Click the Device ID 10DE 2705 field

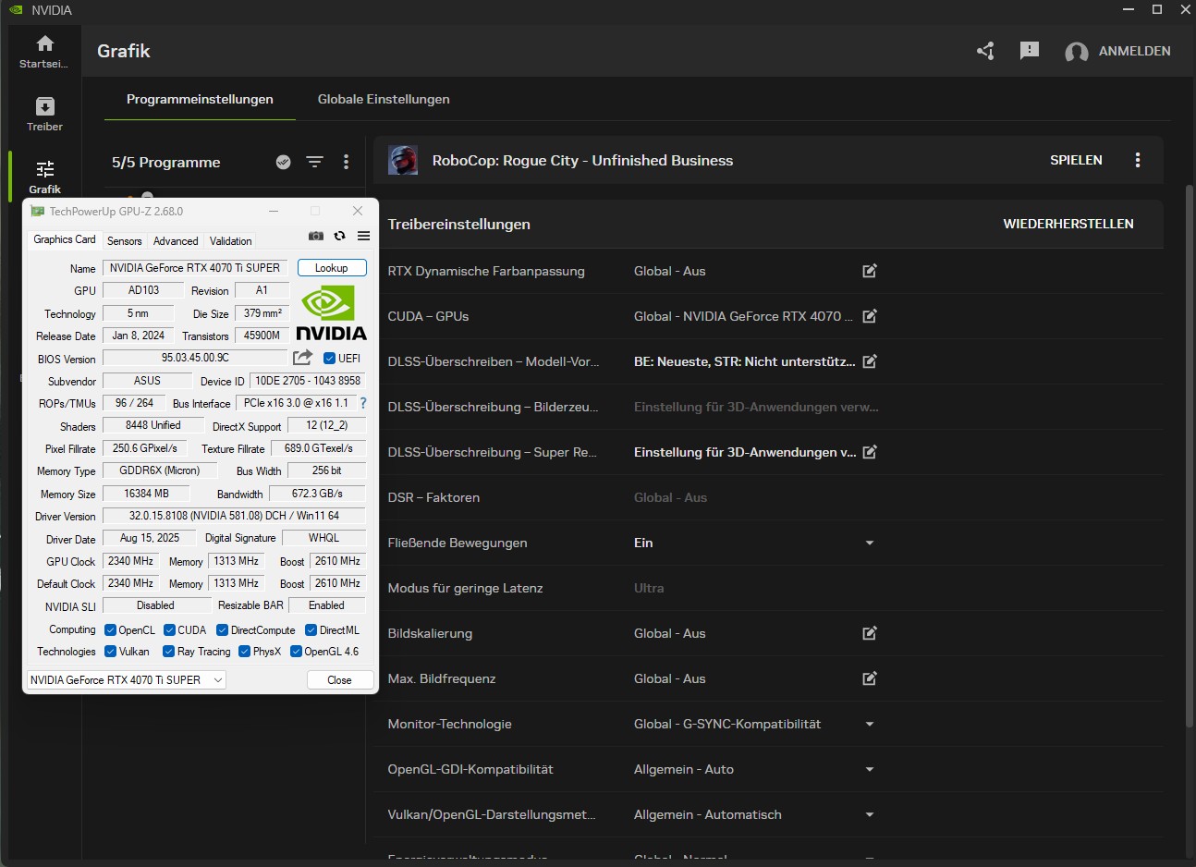pos(308,380)
